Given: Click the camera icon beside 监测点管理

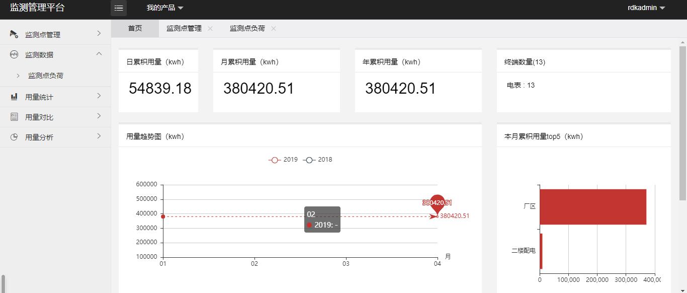Looking at the screenshot, I should point(14,34).
